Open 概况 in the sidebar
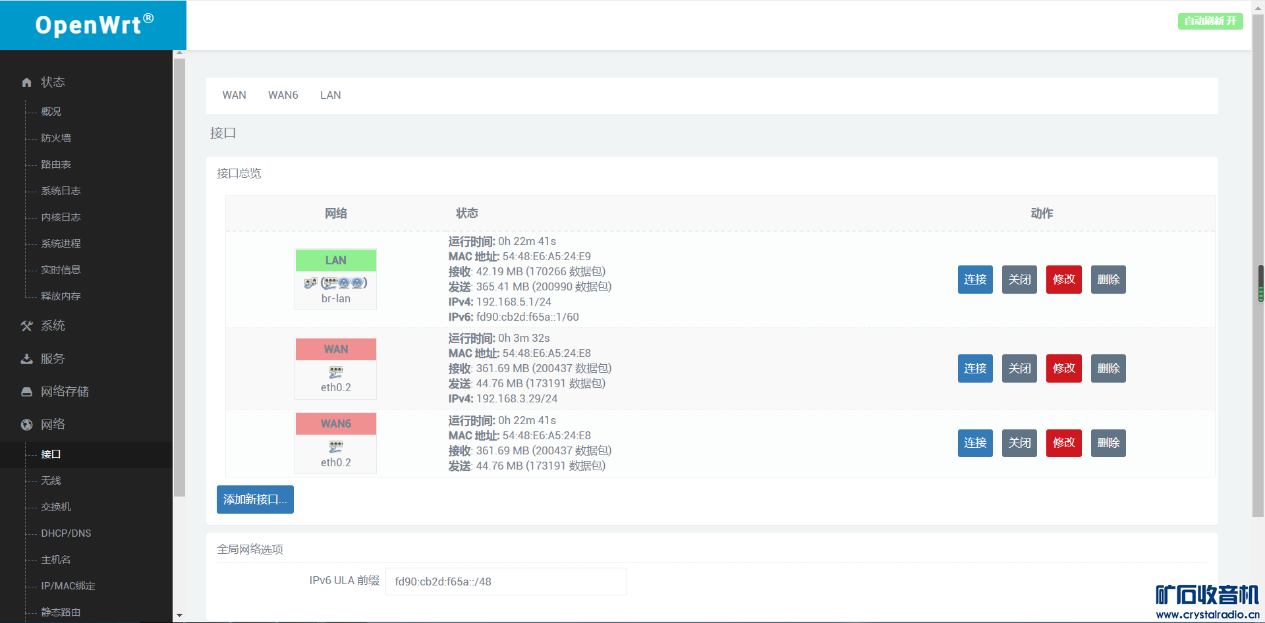This screenshot has width=1265, height=623. (51, 112)
